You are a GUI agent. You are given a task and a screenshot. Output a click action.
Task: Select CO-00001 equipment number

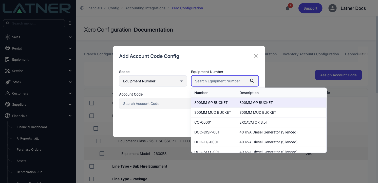tap(203, 122)
